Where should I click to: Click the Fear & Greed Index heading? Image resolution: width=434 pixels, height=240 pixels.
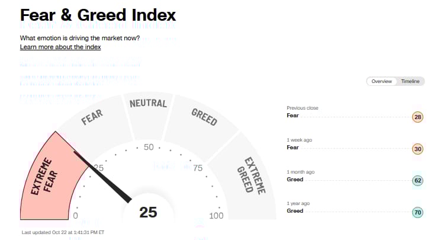click(x=98, y=15)
